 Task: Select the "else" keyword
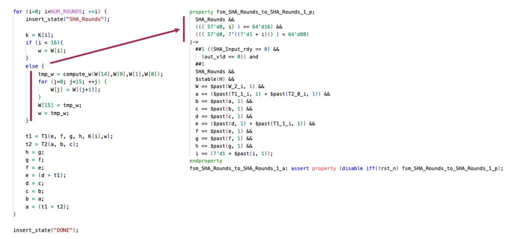32,66
